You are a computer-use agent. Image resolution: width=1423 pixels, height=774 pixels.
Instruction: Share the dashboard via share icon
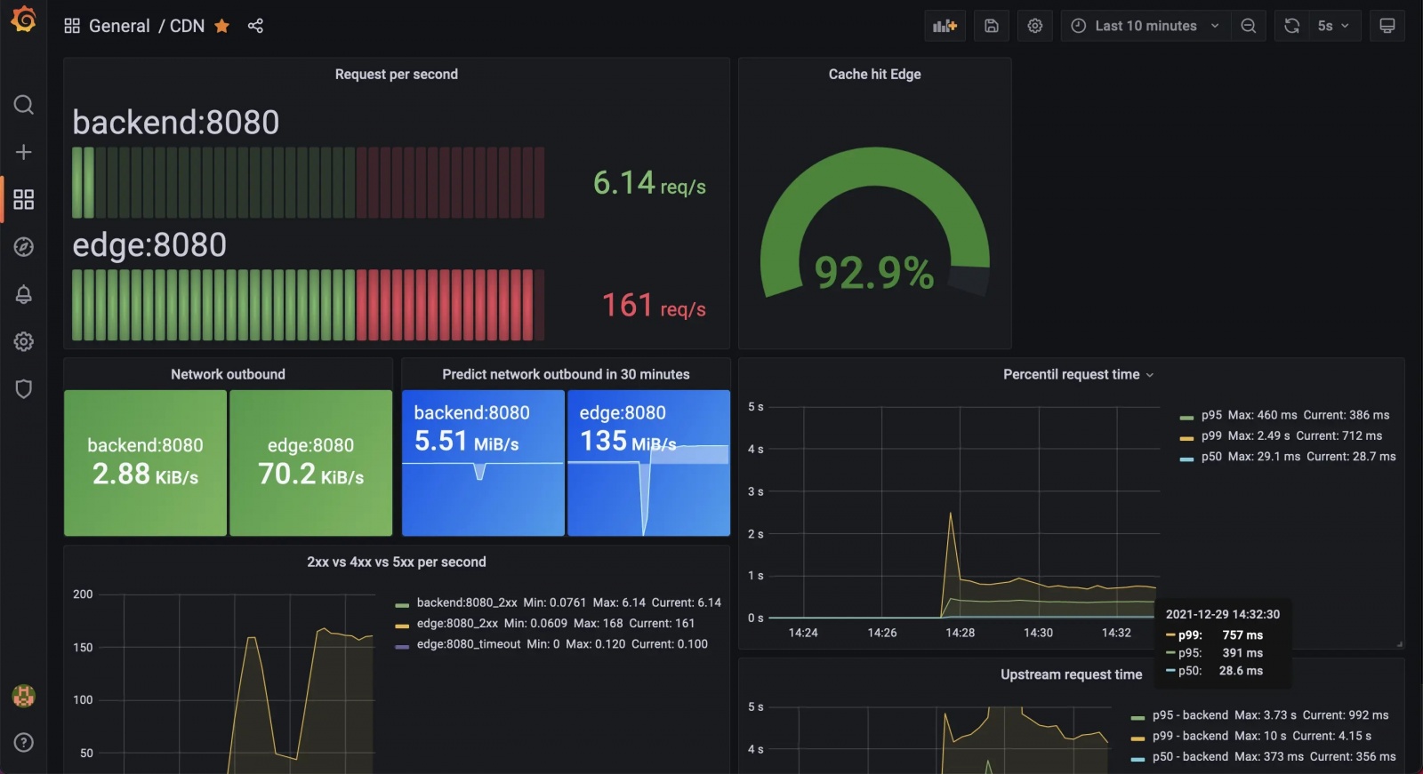coord(255,26)
